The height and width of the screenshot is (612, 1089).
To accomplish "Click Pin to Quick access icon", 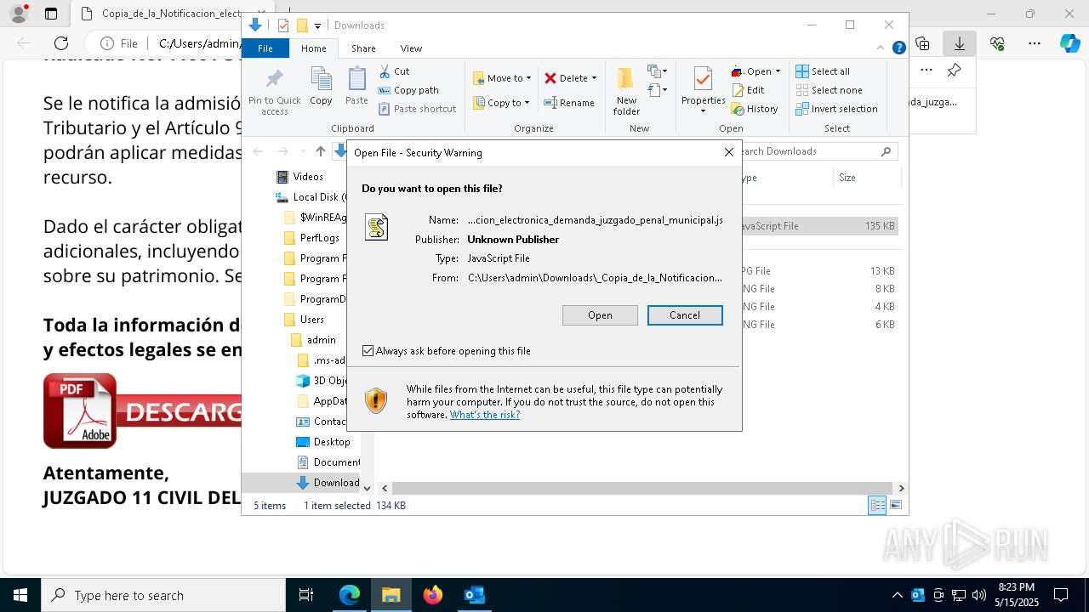I will (275, 92).
